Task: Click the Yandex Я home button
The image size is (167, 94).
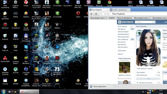Action: 96,14
